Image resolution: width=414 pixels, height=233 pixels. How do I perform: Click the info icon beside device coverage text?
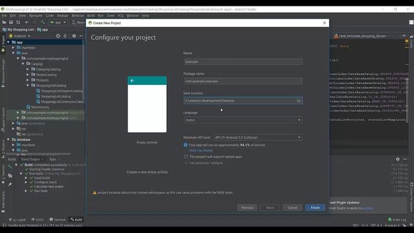tap(186, 145)
